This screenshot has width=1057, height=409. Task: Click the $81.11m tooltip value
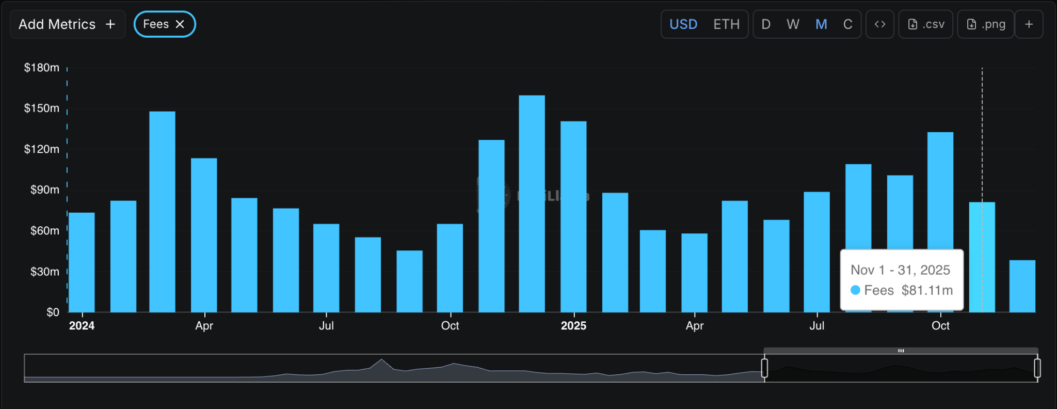927,290
